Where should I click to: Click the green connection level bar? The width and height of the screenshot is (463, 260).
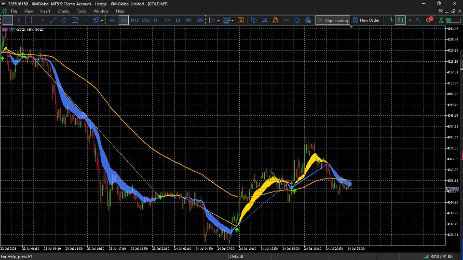[453, 20]
